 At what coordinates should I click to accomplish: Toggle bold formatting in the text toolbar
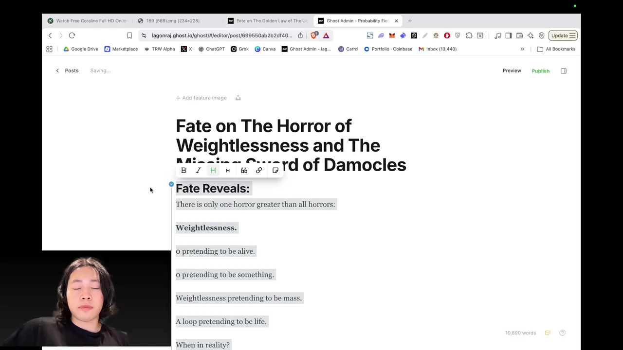[183, 171]
